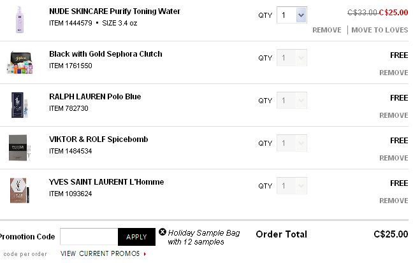
Task: Remove the YSL L'Homme sample
Action: 394,201
